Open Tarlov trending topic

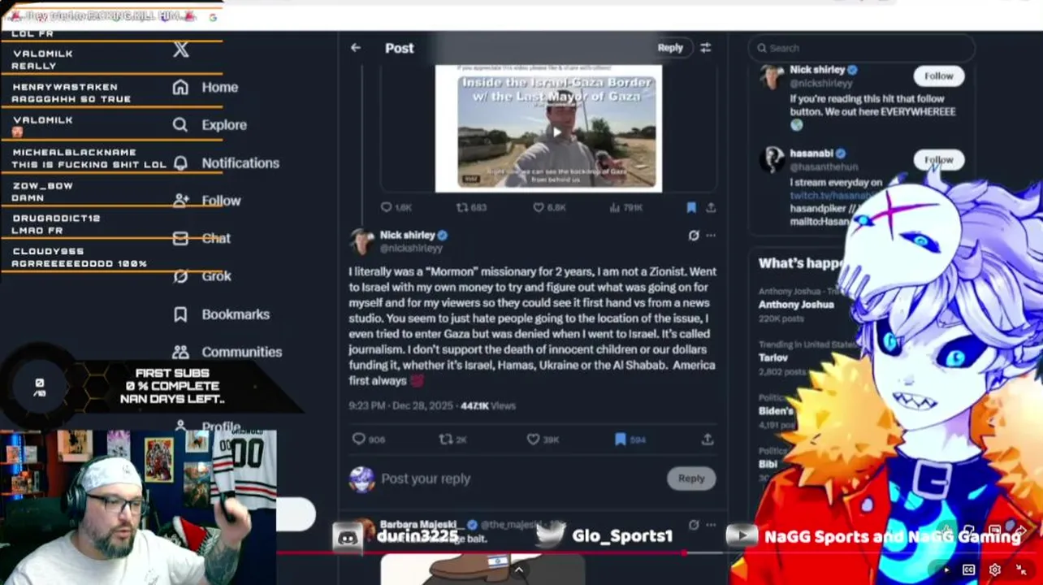point(773,357)
